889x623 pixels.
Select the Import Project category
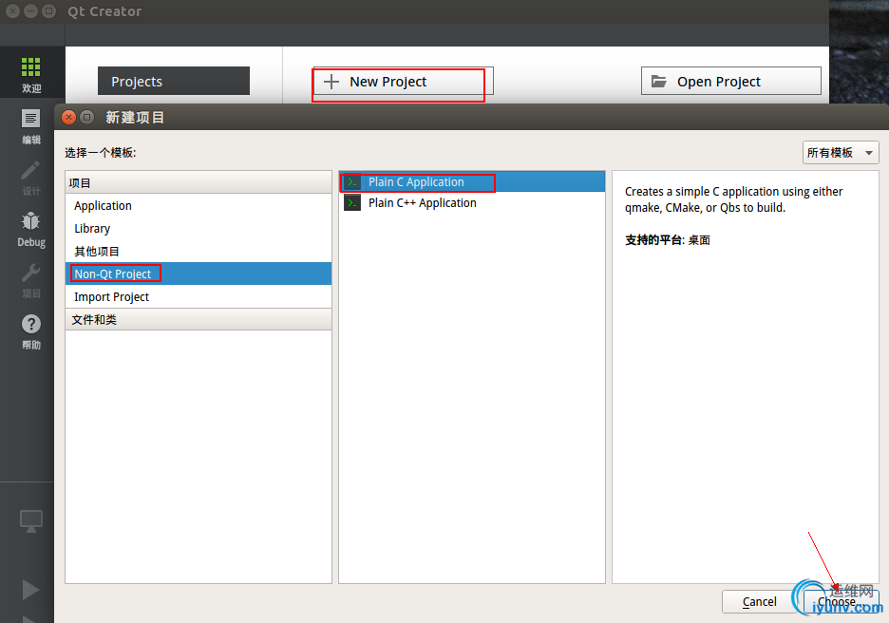[199, 296]
